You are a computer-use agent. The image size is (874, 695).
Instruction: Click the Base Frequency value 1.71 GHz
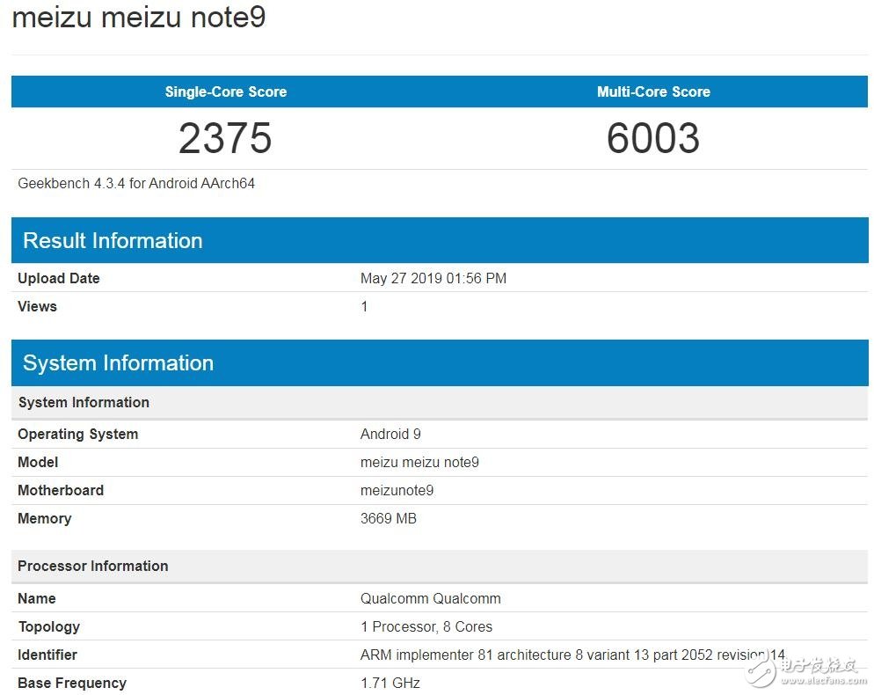click(x=390, y=683)
